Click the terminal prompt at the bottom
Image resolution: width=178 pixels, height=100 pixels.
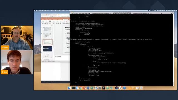pyautogui.click(x=74, y=85)
